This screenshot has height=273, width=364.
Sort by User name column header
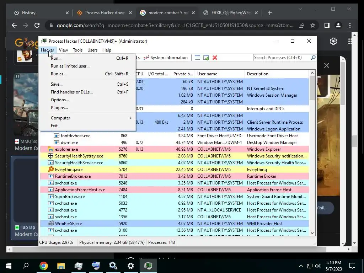pos(219,74)
